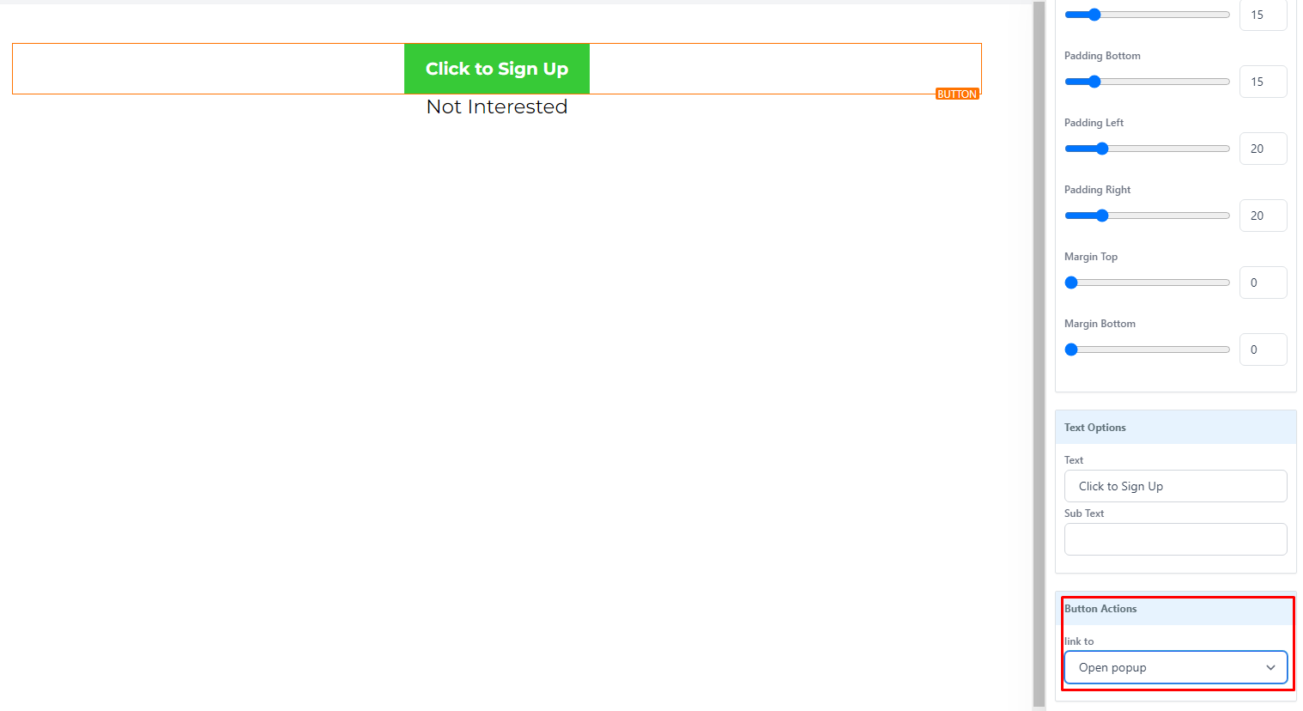This screenshot has width=1303, height=711.
Task: Click the empty Sub Text input field
Action: click(x=1175, y=539)
